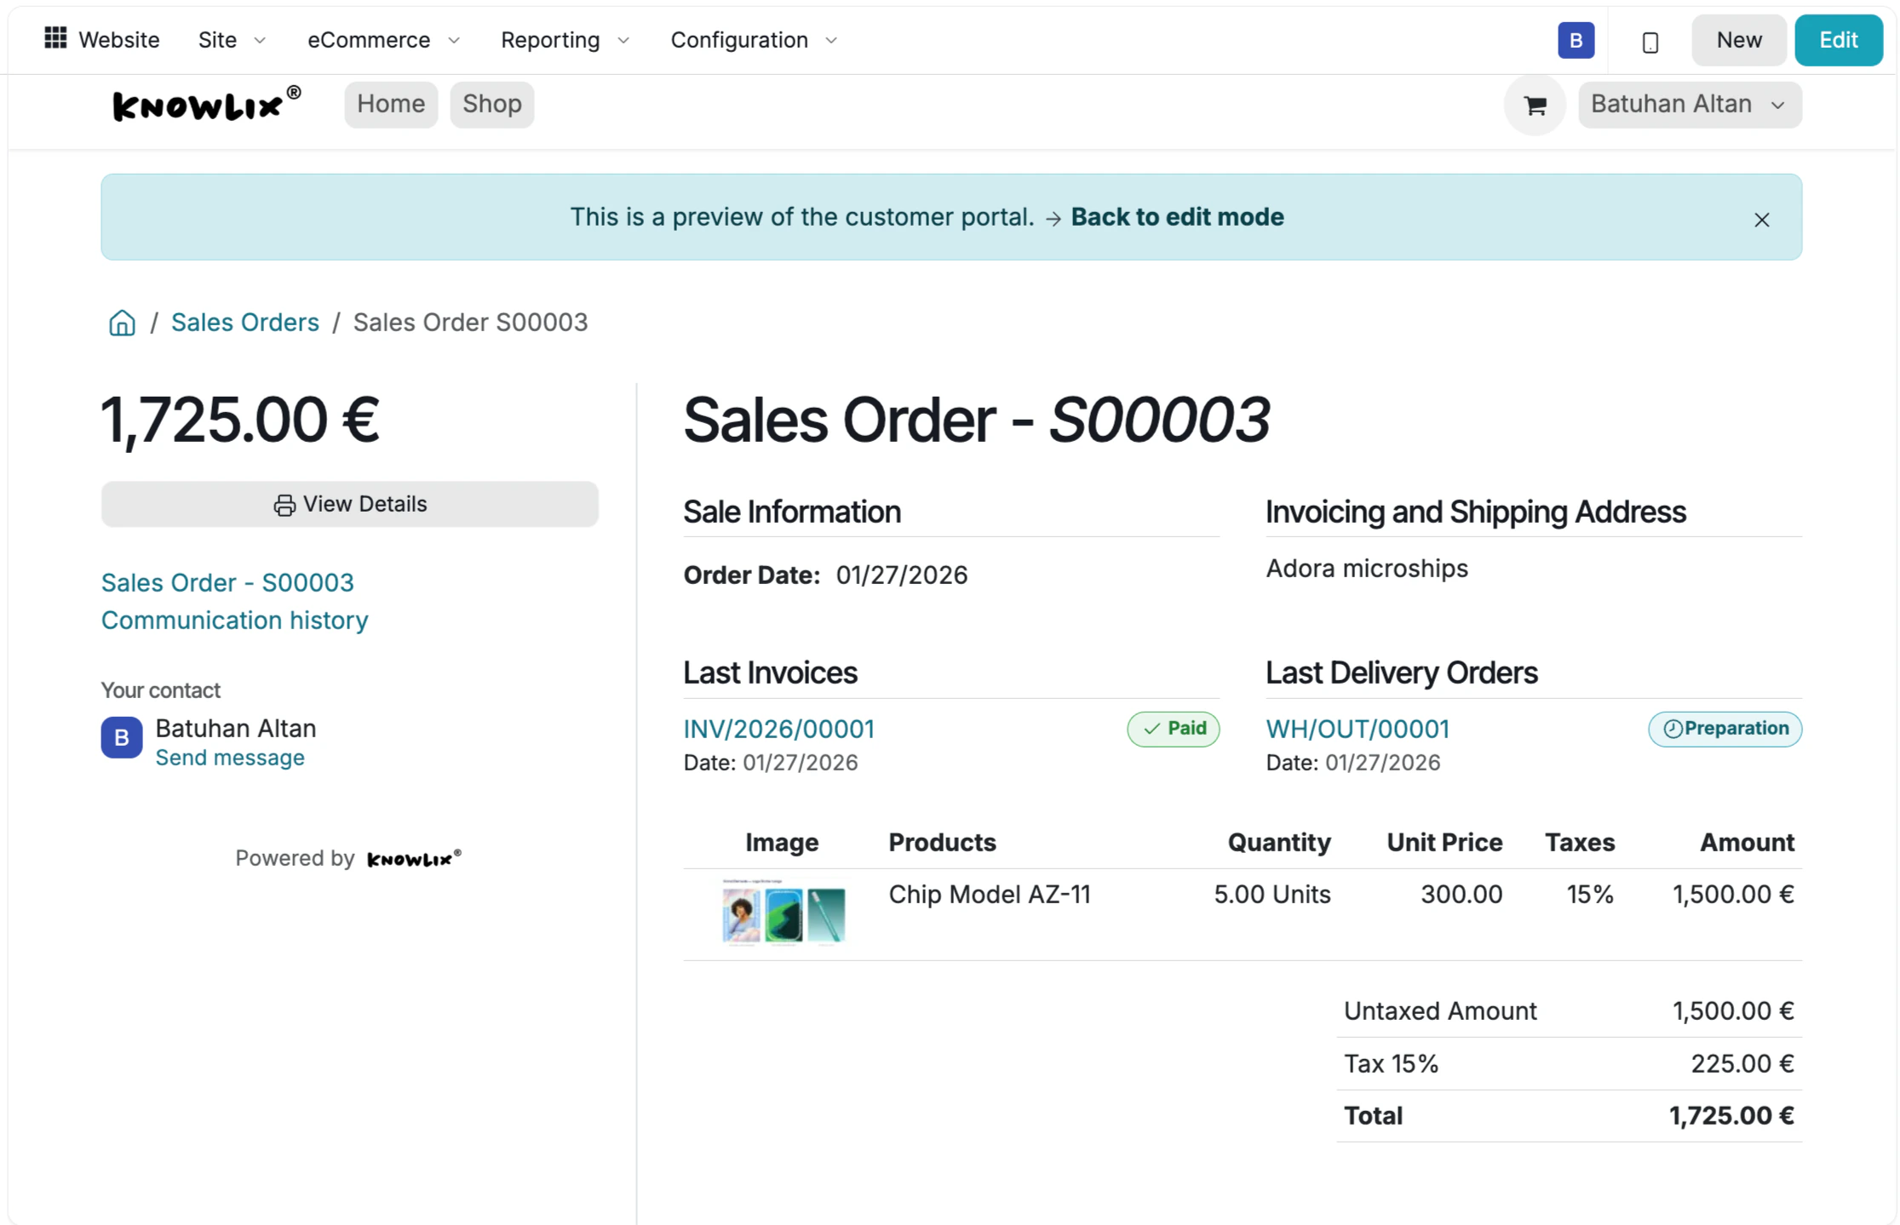Expand the eCommerce menu
1900x1225 pixels.
tap(382, 39)
